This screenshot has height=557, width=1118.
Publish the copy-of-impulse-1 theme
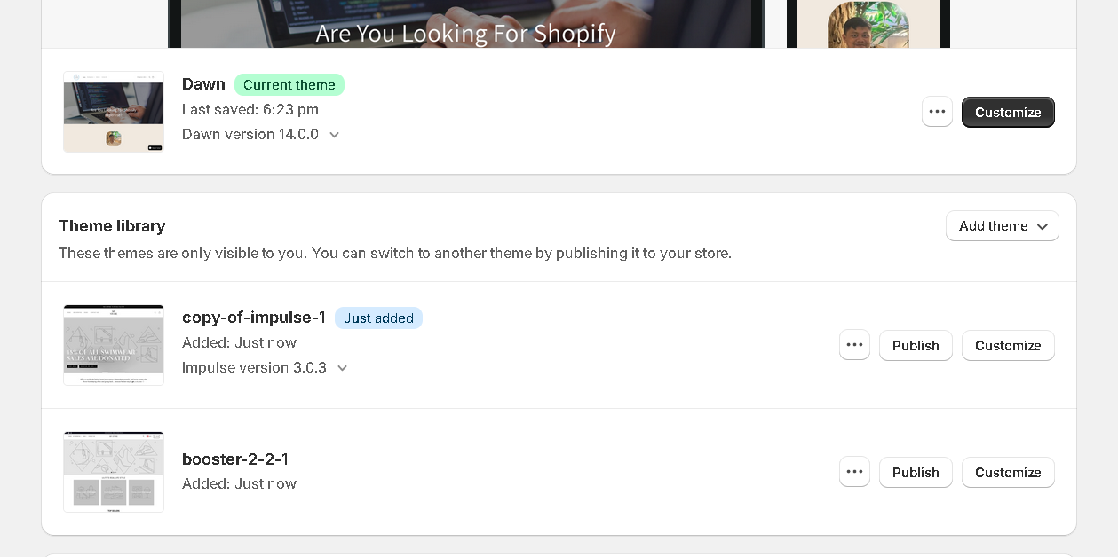point(915,346)
